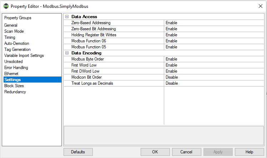Change Zero-Based Addressing Enable value
The image size is (267, 158).
(x=214, y=23)
